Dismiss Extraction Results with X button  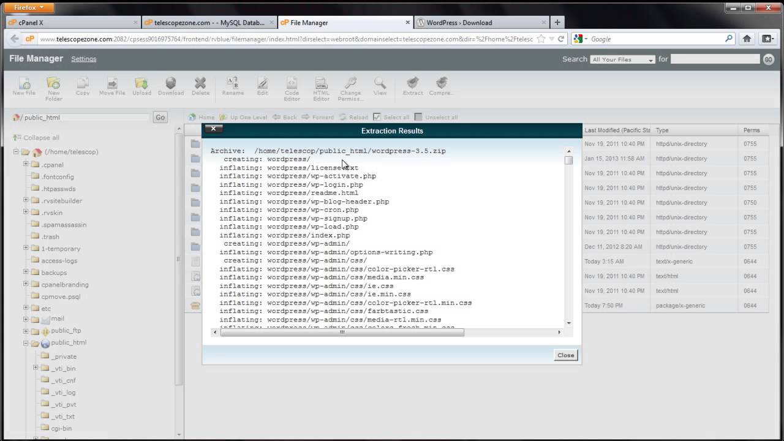tap(213, 129)
